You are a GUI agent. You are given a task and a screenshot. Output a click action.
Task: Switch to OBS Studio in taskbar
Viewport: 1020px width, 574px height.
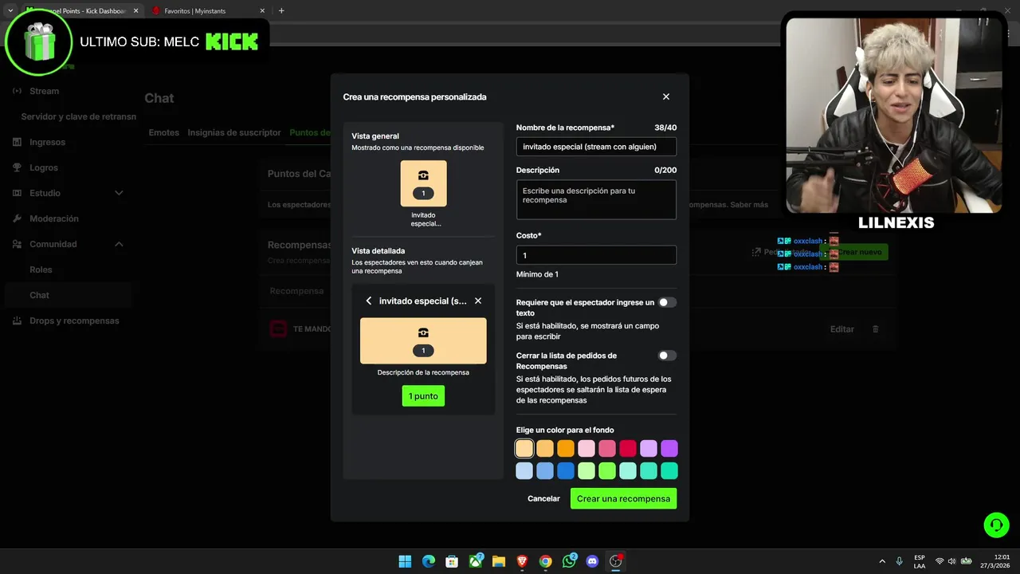pyautogui.click(x=615, y=561)
